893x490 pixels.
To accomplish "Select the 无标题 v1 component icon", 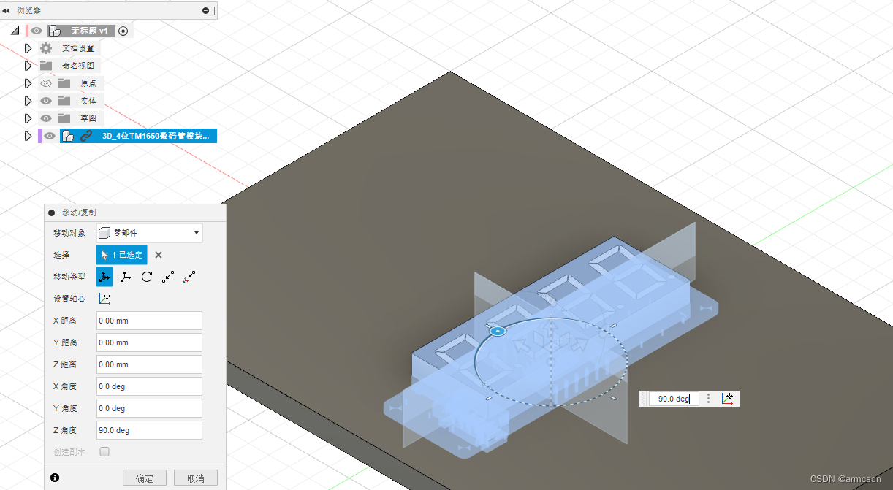I will [54, 31].
